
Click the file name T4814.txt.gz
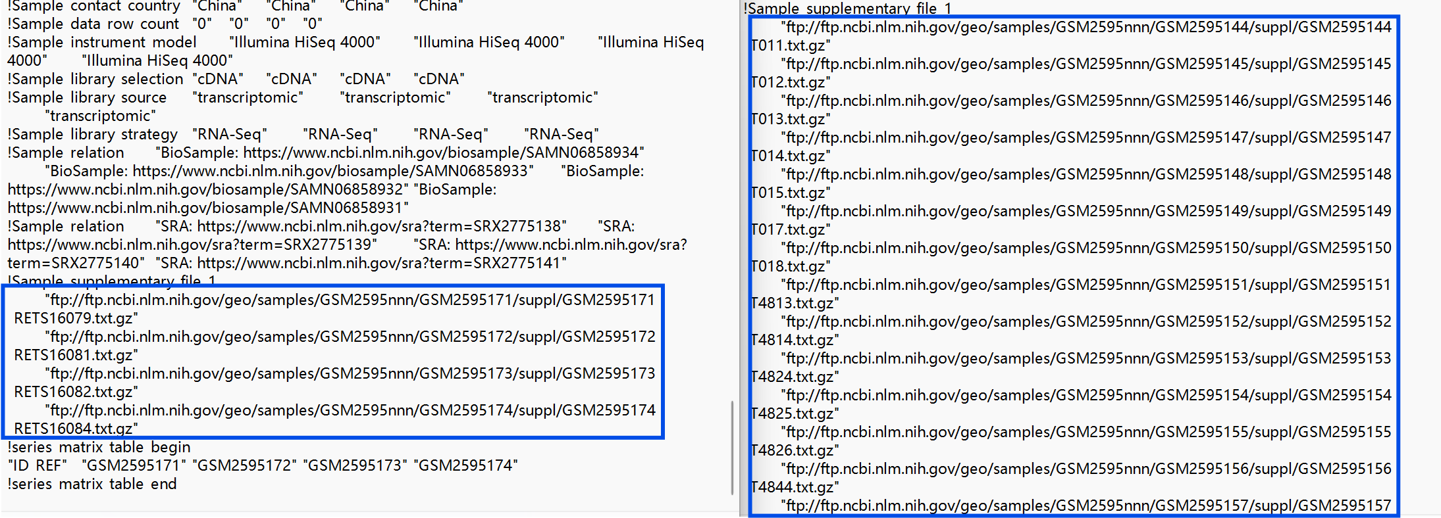point(793,340)
